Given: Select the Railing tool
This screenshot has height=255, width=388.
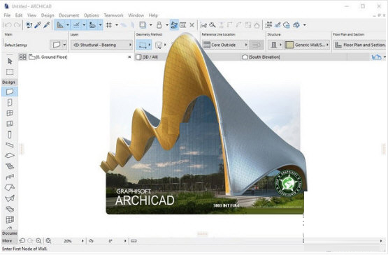Looking at the screenshot, I should click(x=10, y=177).
